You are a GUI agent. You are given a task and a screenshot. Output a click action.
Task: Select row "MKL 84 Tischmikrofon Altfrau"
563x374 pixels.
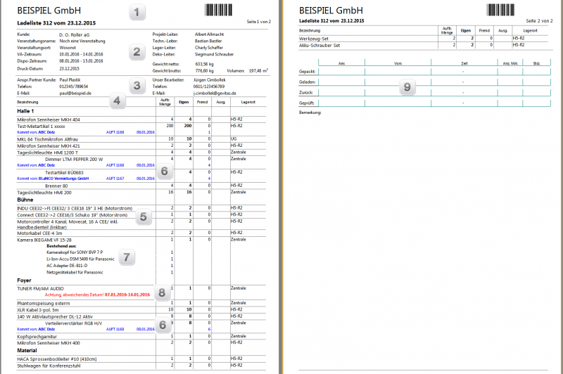[141, 139]
